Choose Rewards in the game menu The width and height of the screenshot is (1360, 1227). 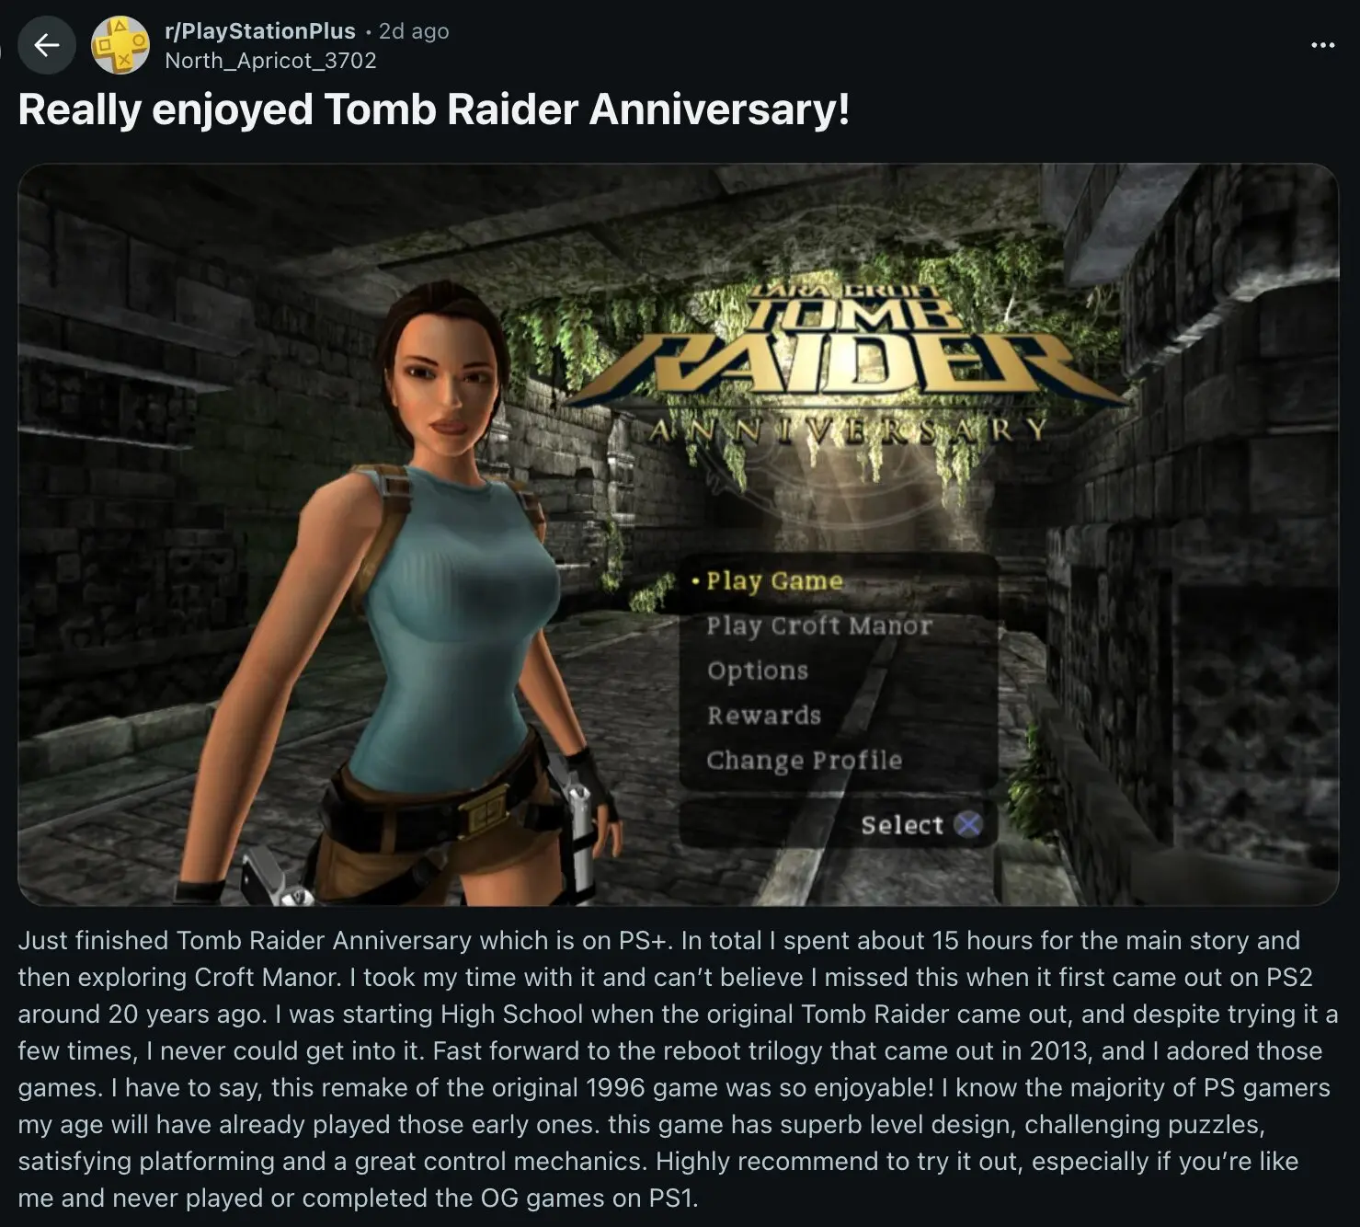click(764, 715)
